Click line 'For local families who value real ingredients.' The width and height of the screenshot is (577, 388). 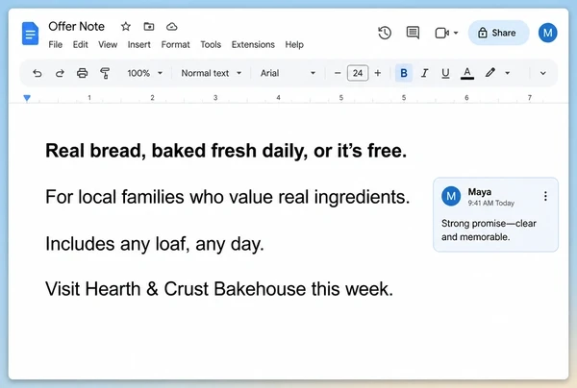227,197
